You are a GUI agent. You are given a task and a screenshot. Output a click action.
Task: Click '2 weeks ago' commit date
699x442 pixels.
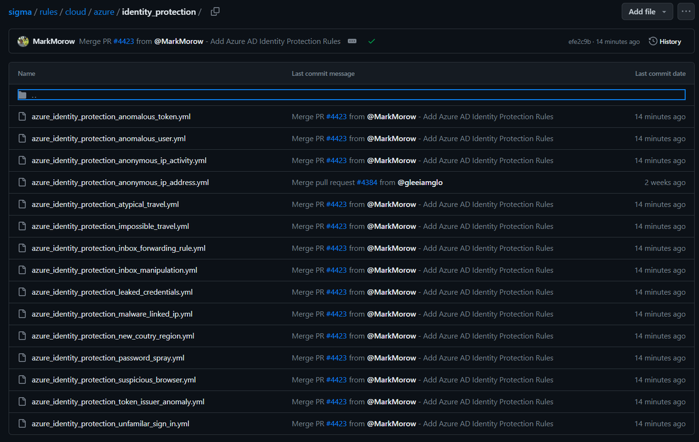(x=665, y=182)
